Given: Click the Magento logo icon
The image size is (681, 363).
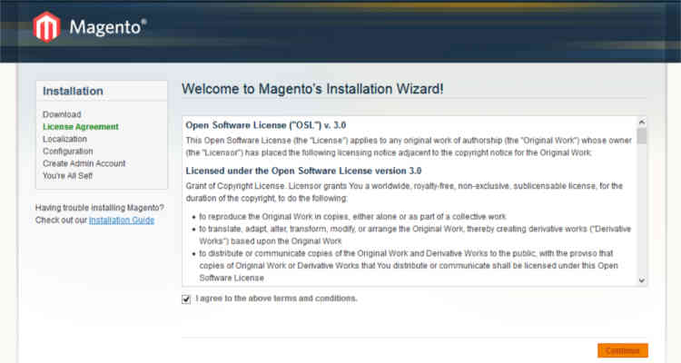Looking at the screenshot, I should (x=46, y=27).
